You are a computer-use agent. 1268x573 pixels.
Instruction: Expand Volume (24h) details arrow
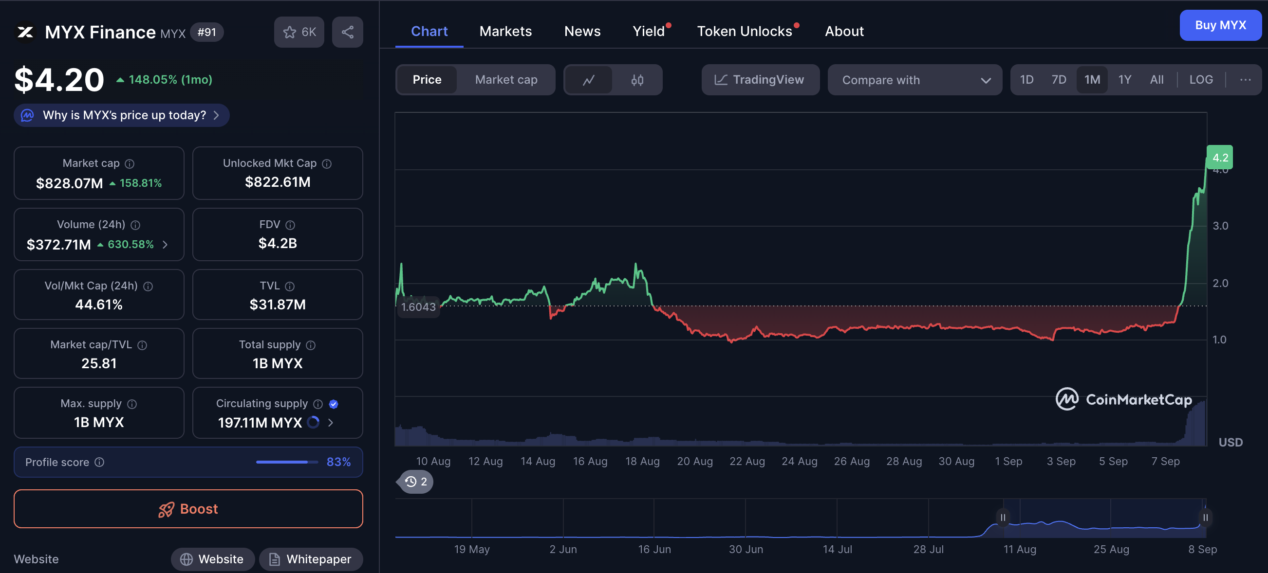point(165,245)
